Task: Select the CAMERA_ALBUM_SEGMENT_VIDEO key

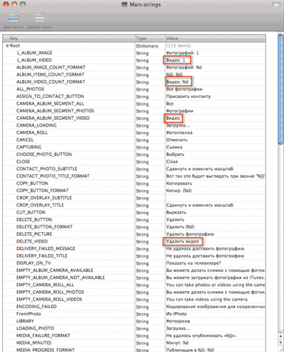Action: click(x=53, y=118)
